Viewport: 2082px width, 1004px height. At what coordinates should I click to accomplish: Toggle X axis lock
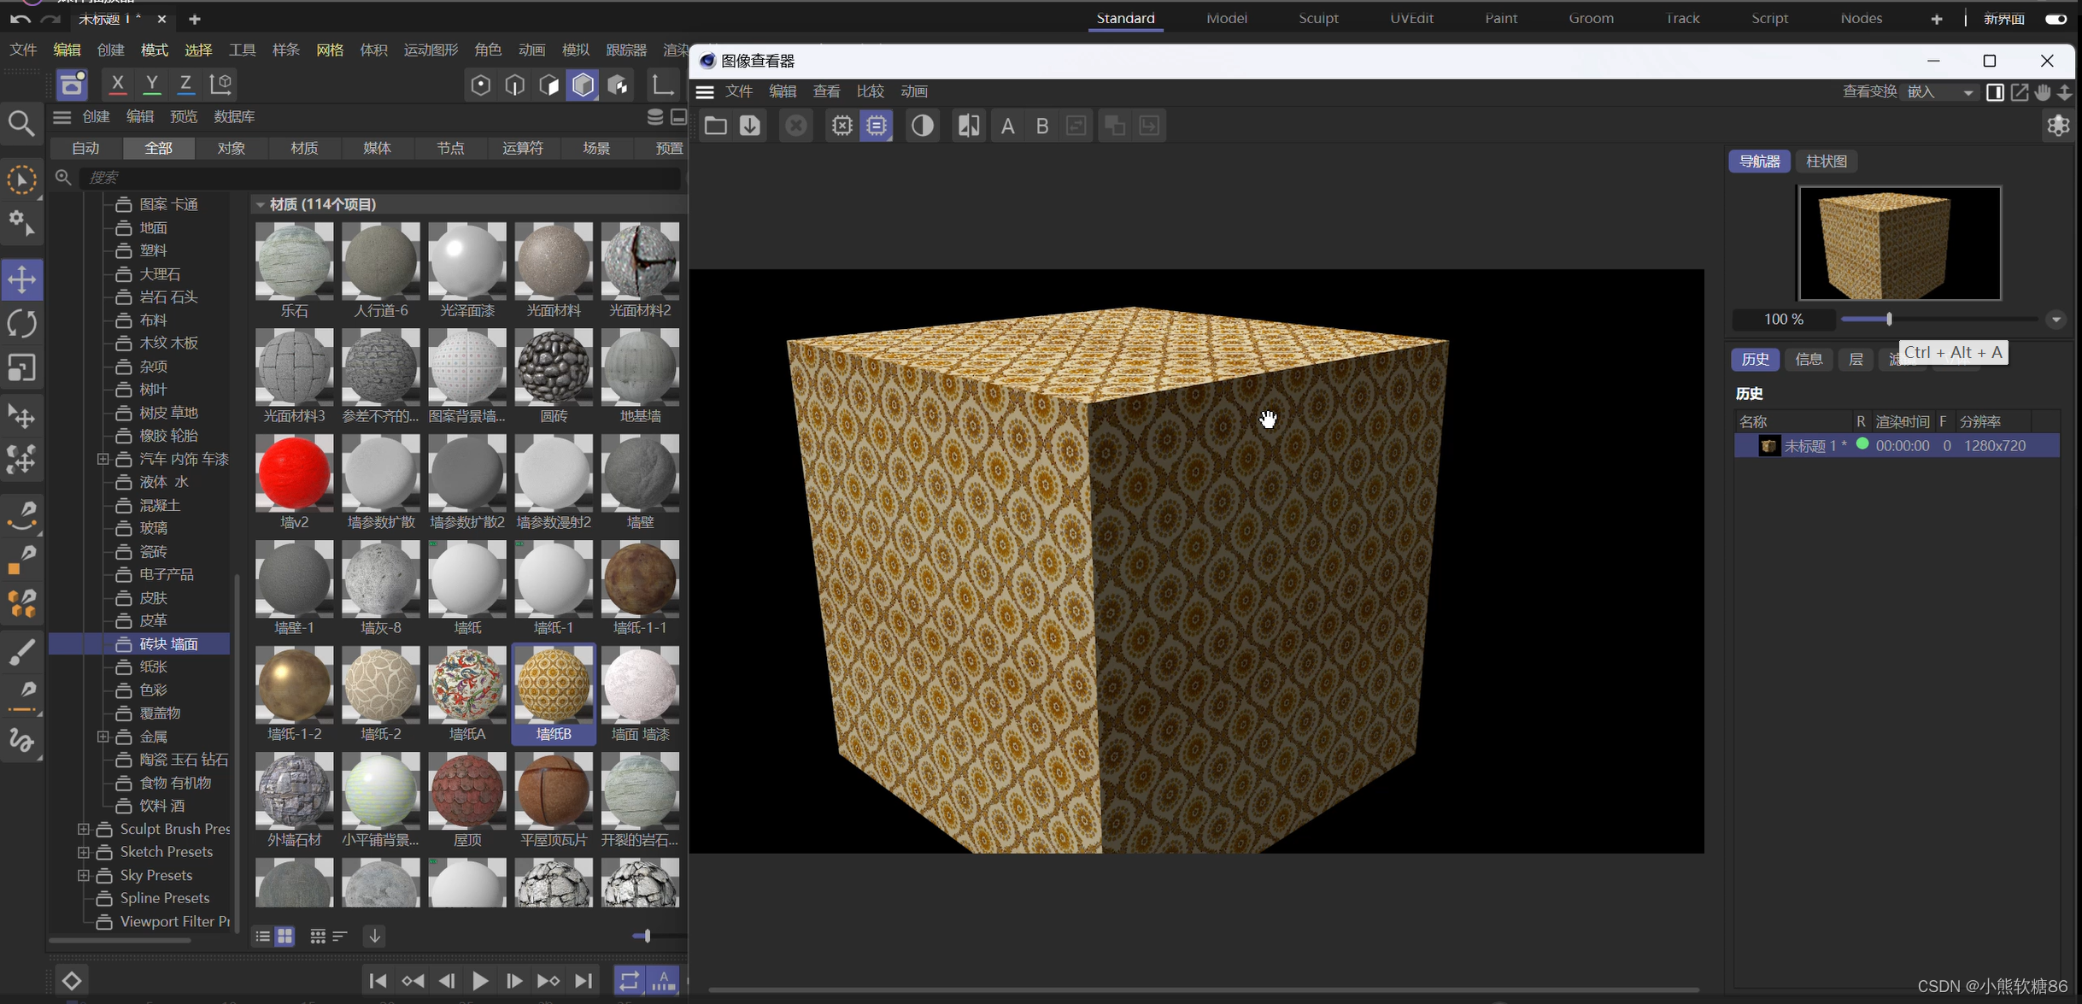(118, 84)
